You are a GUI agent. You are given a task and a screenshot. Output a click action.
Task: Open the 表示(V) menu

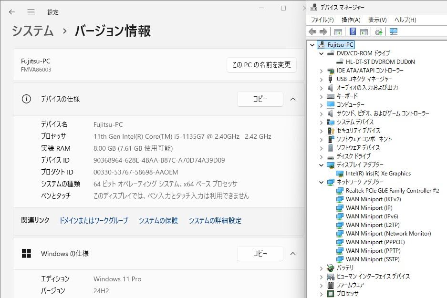pyautogui.click(x=377, y=20)
